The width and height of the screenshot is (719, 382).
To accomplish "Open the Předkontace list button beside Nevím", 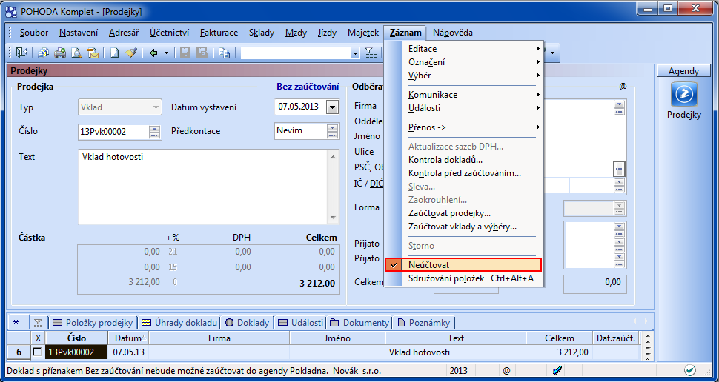I will click(333, 132).
